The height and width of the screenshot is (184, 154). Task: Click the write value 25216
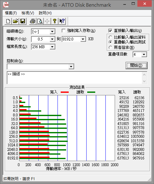pos(124,98)
